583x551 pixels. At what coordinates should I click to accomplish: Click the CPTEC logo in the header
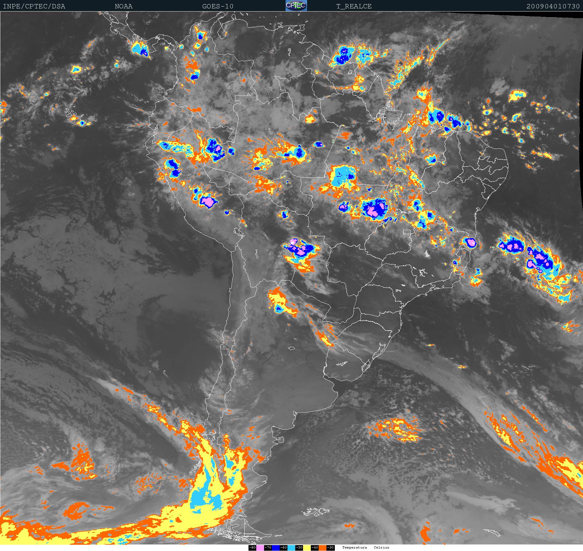click(296, 6)
